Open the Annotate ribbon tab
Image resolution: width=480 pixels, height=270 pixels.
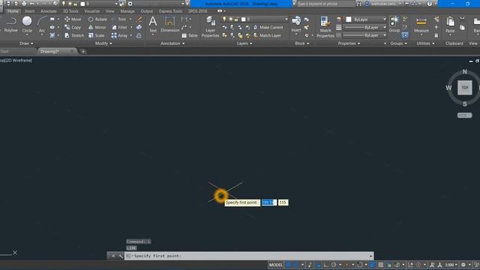click(x=49, y=11)
